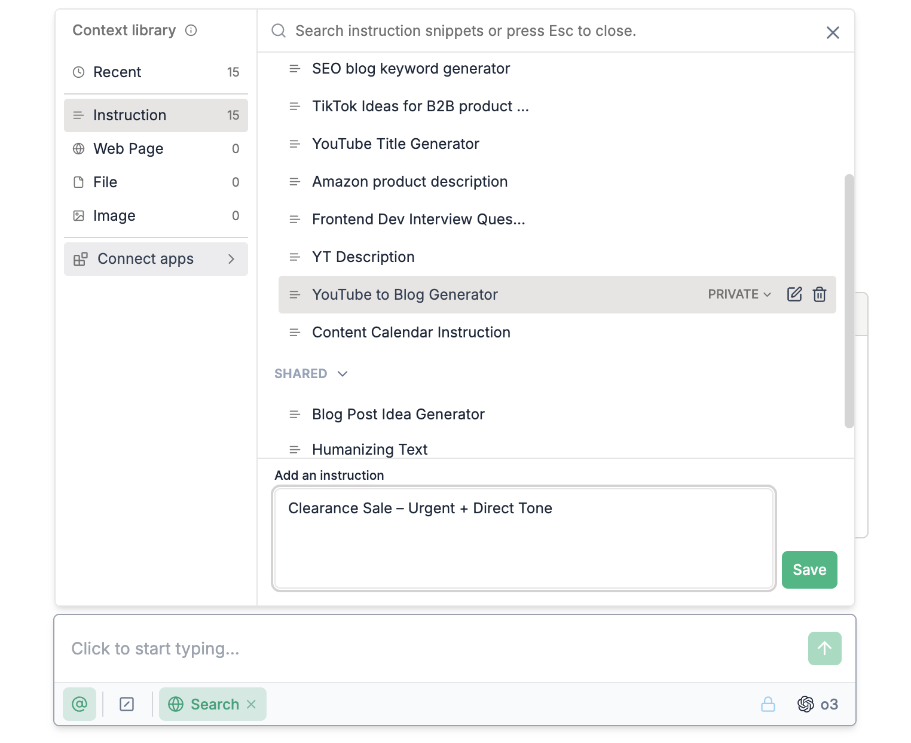Select the Instruction category
Viewport: 911px width, 743px height.
click(156, 115)
